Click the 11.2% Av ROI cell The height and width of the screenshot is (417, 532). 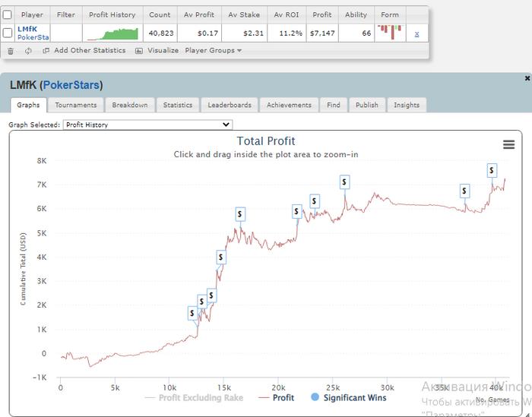[x=287, y=33]
